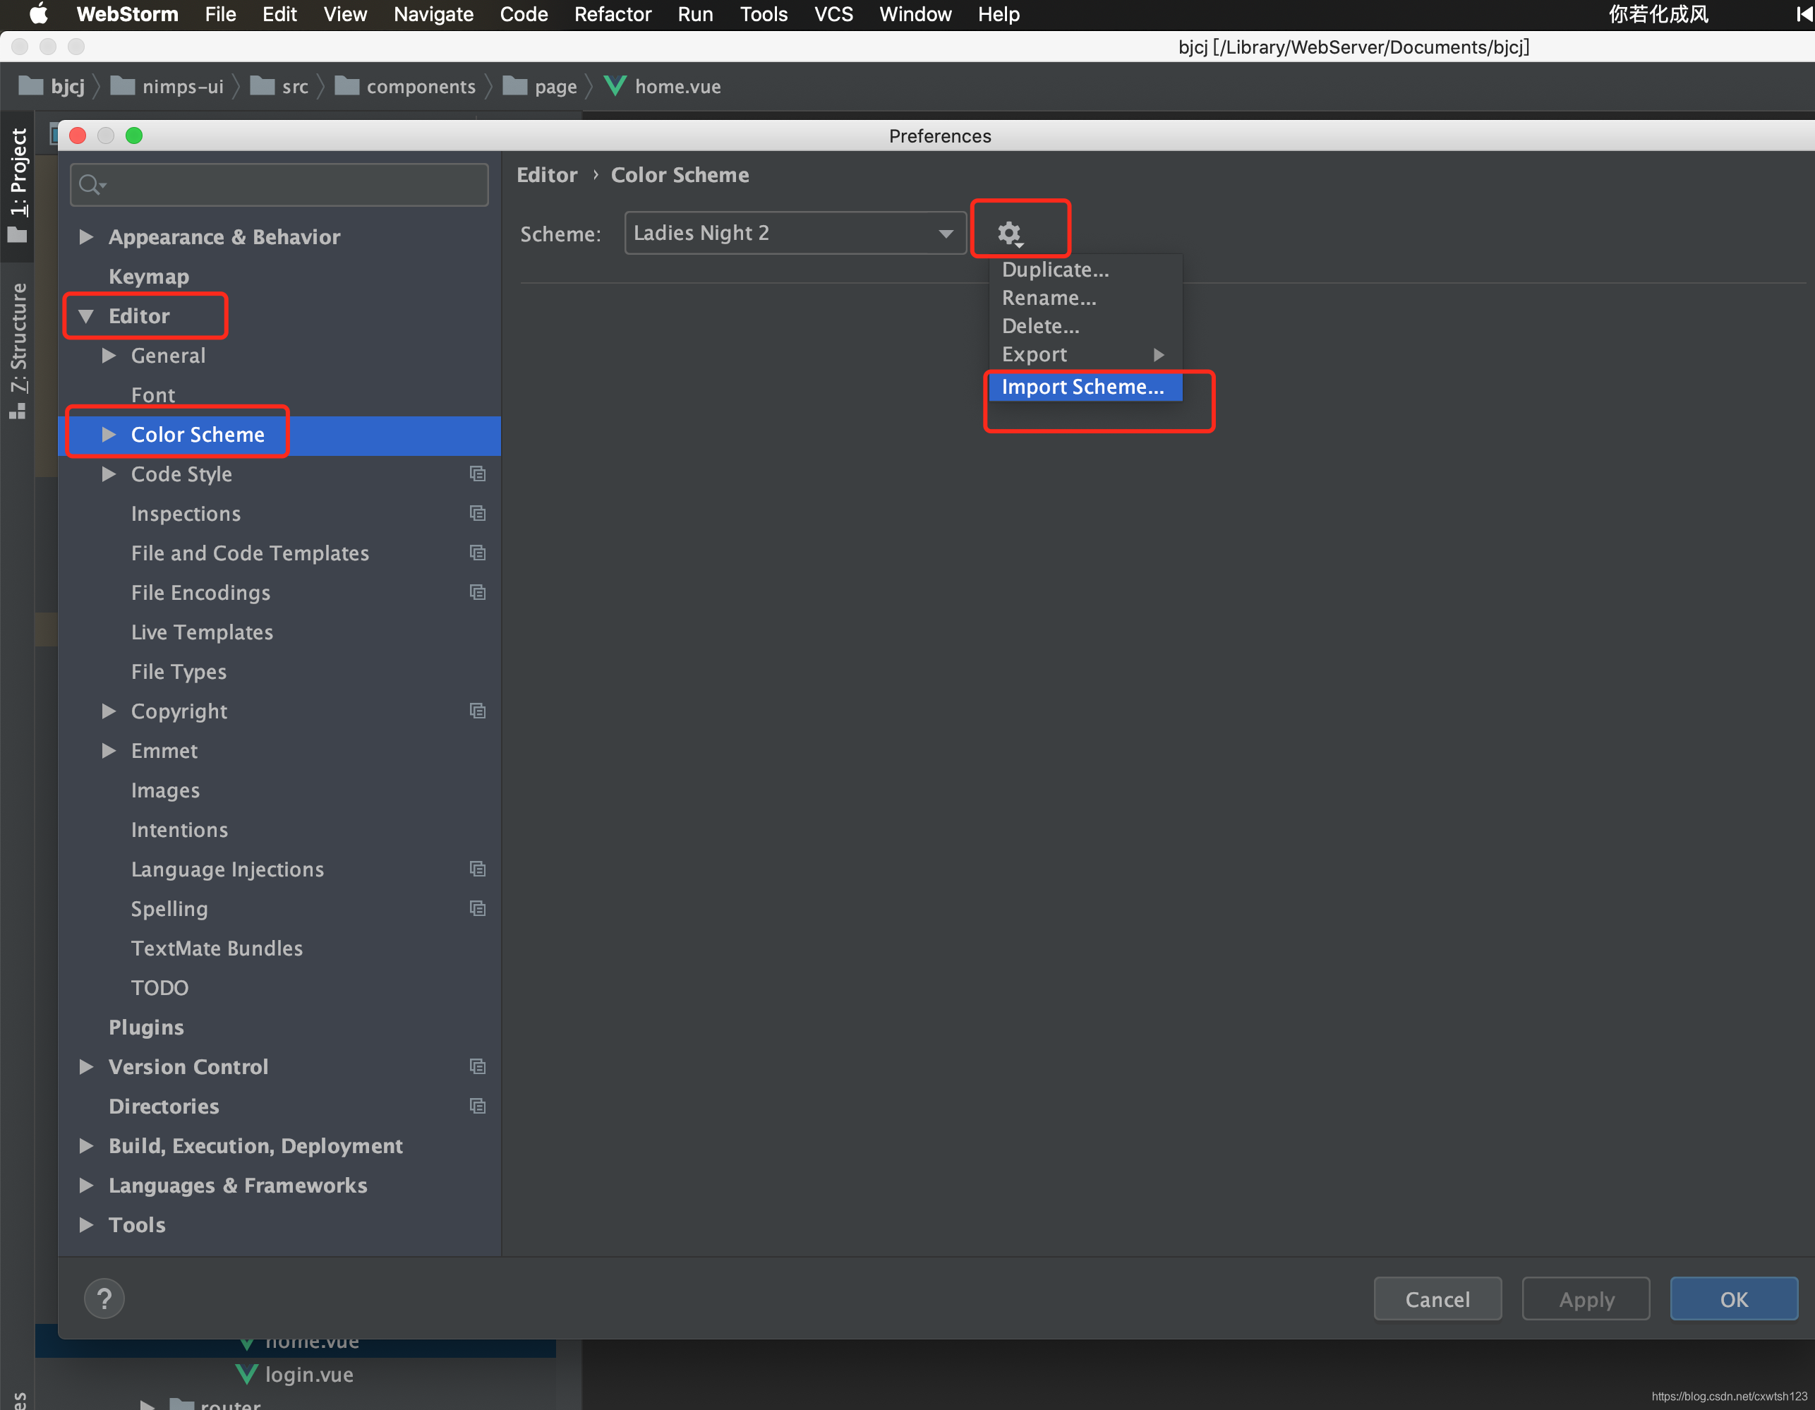Click the Apple menu icon
The image size is (1815, 1410).
click(x=39, y=14)
